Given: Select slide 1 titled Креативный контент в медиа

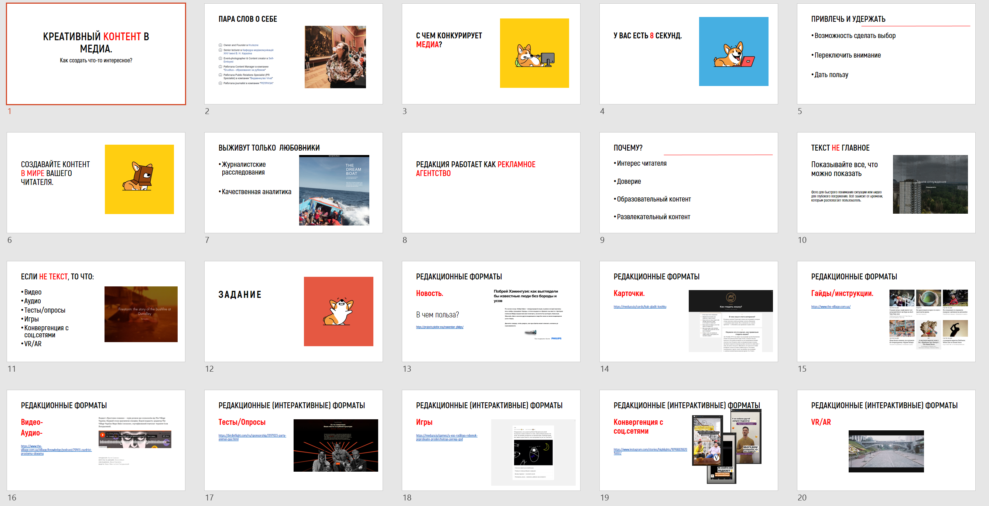Looking at the screenshot, I should click(96, 54).
